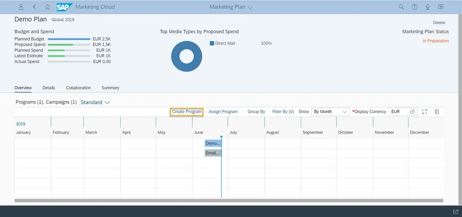Switch to the Summary tab
Screen dimensions: 462x217
pos(110,88)
